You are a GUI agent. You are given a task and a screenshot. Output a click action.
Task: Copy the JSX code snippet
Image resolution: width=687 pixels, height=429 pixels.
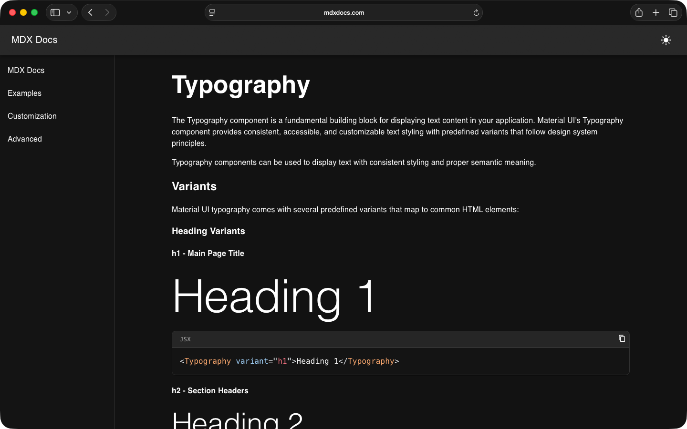(622, 338)
